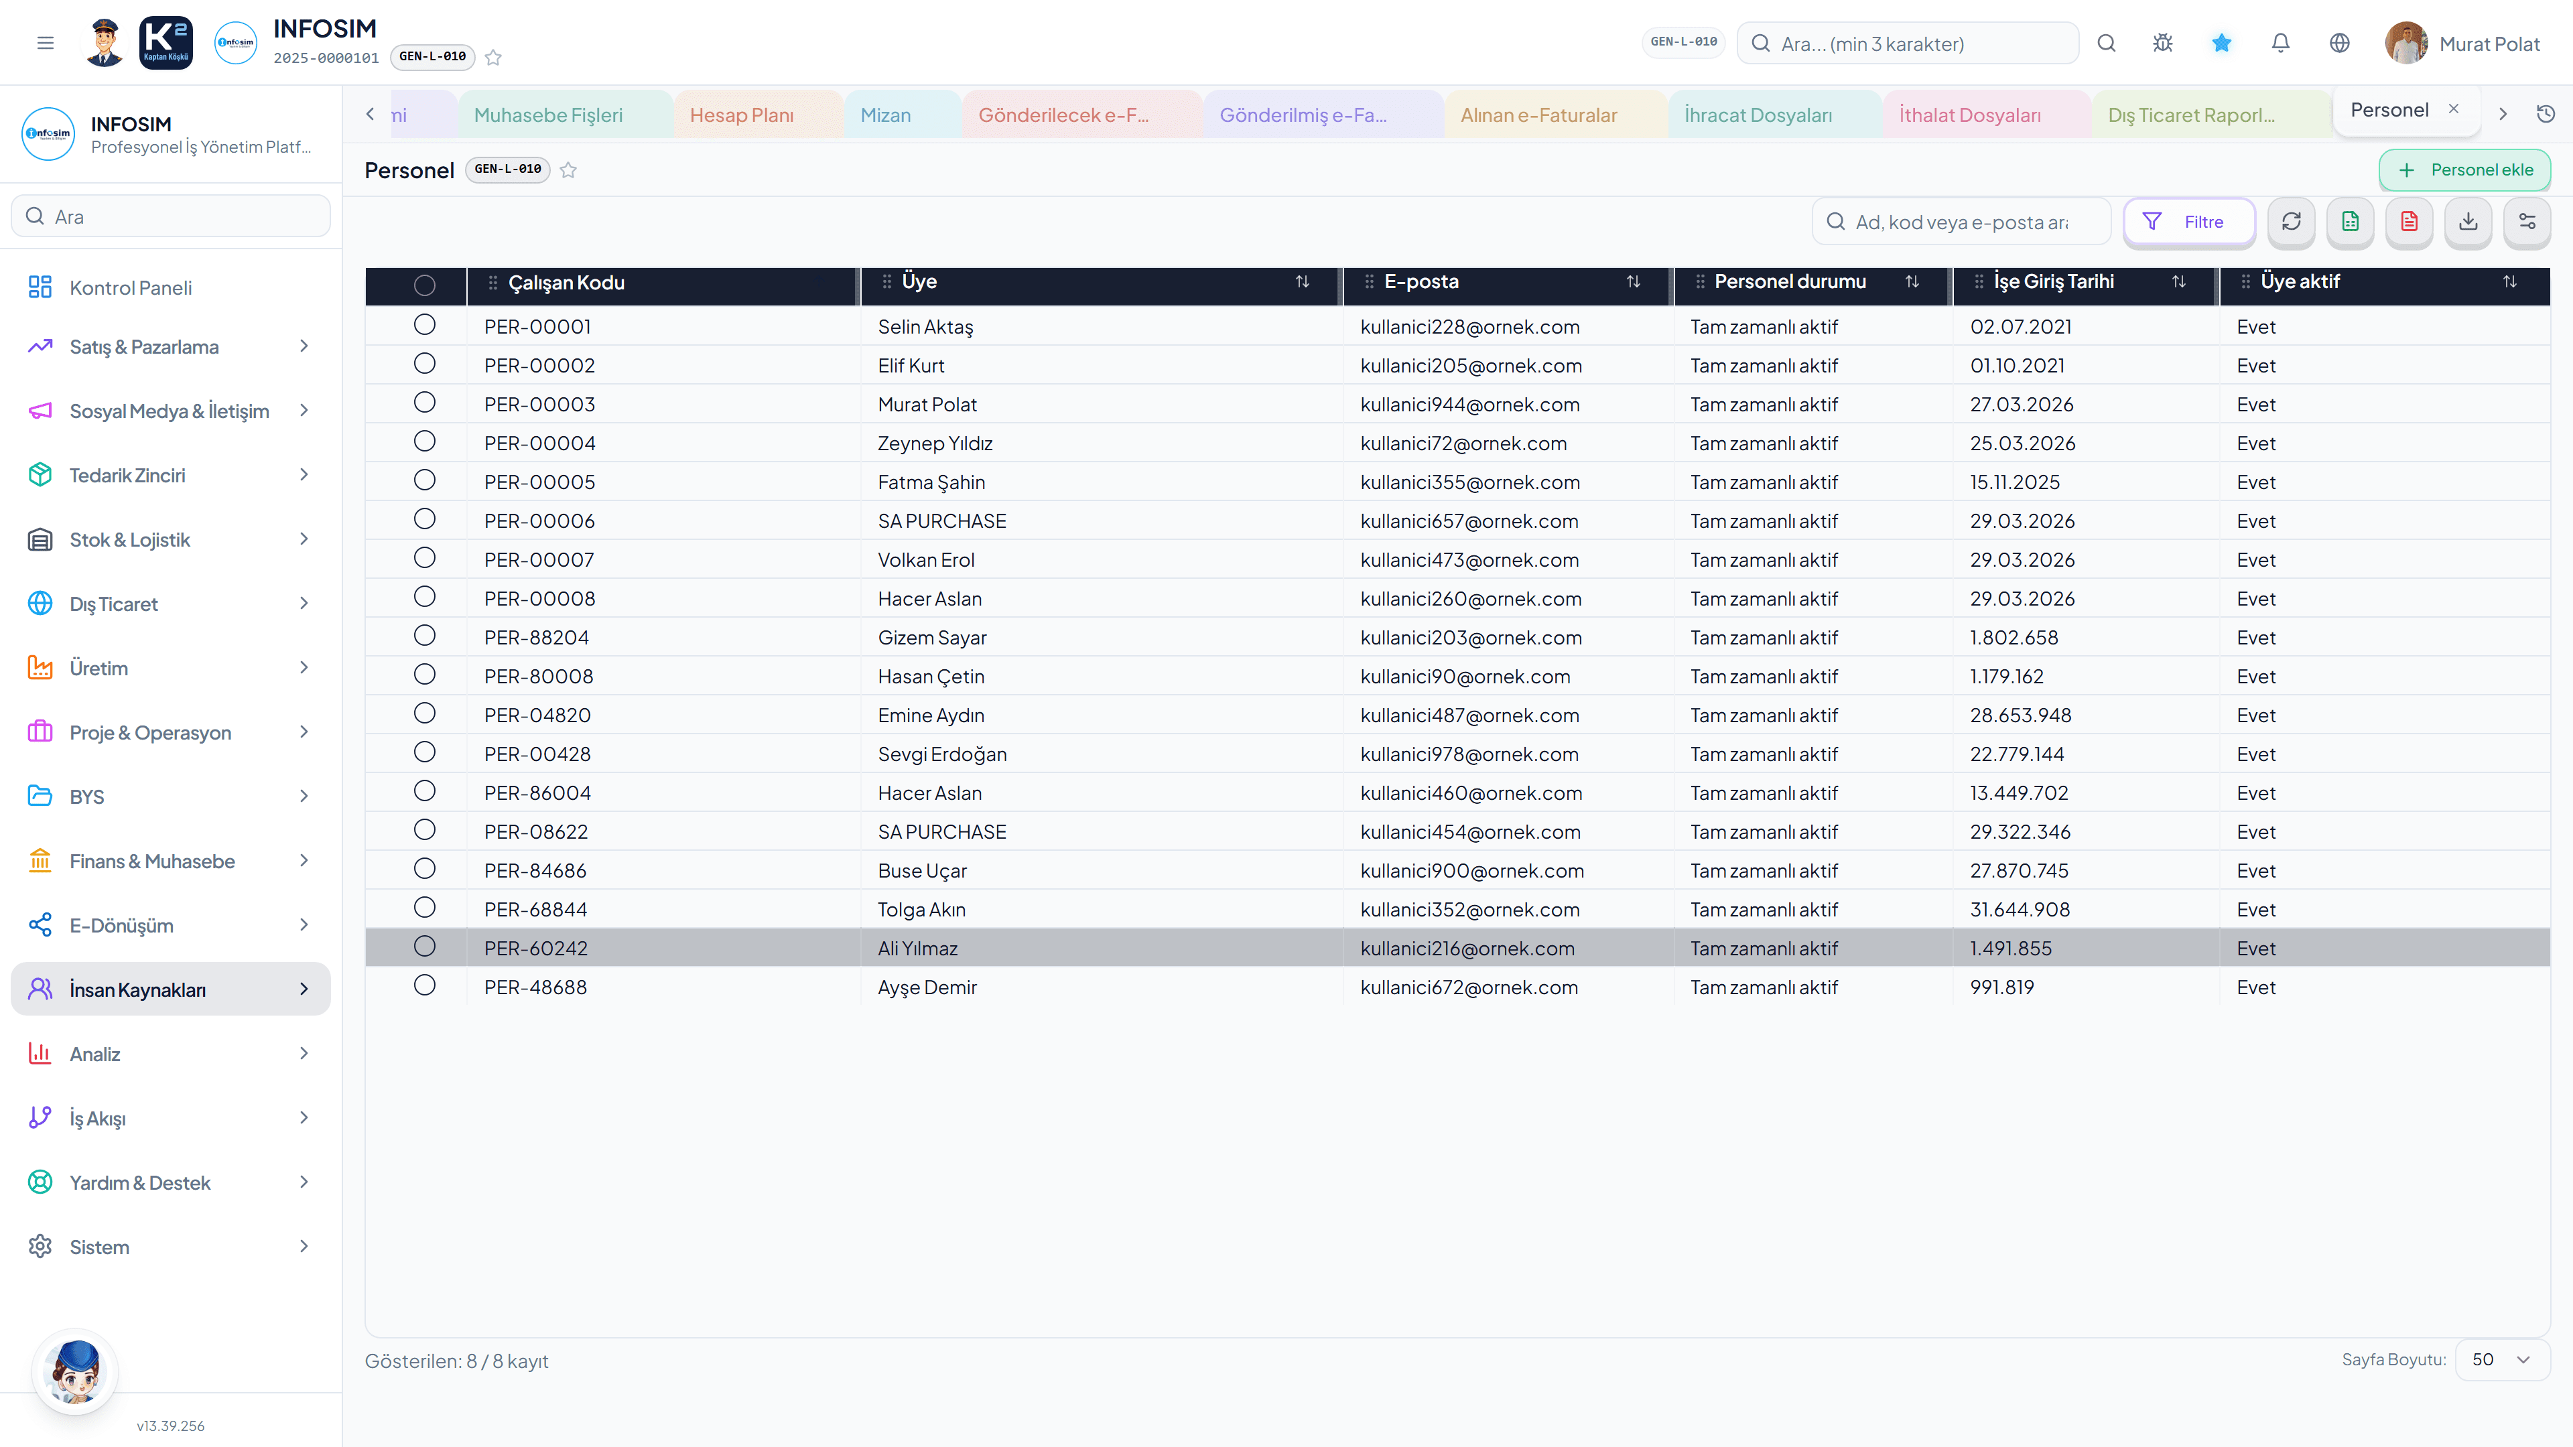
Task: Select row PER-00001 Selin Aktaş
Action: pos(425,324)
